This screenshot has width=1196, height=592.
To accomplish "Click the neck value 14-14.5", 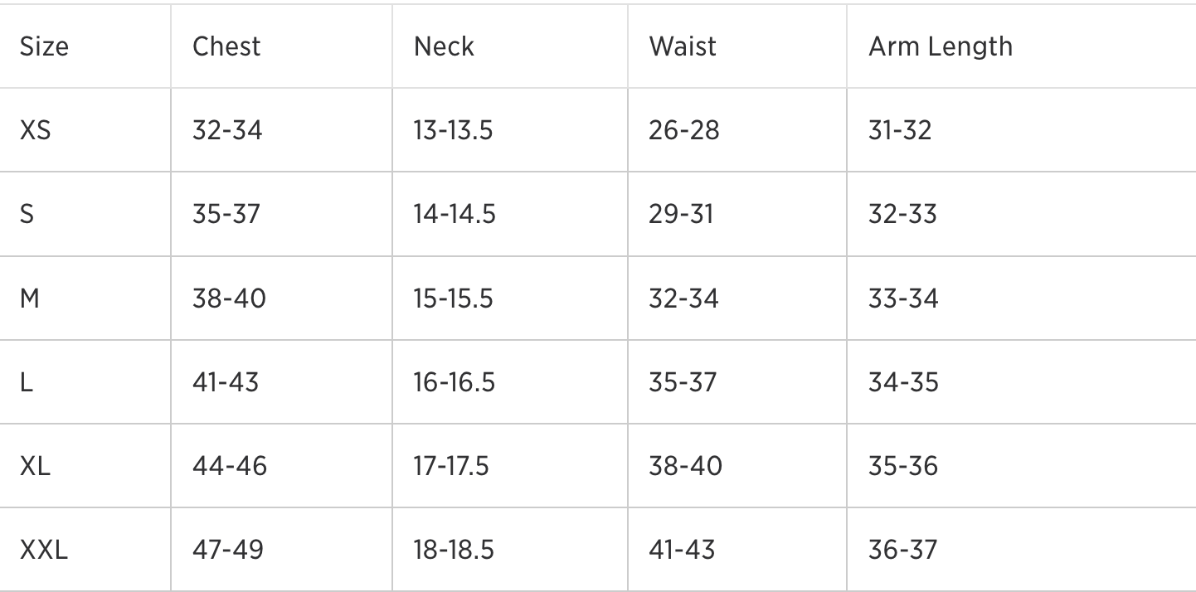I will pyautogui.click(x=455, y=214).
